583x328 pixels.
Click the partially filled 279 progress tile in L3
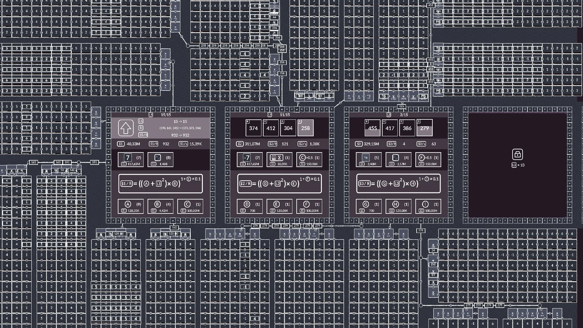tap(424, 128)
